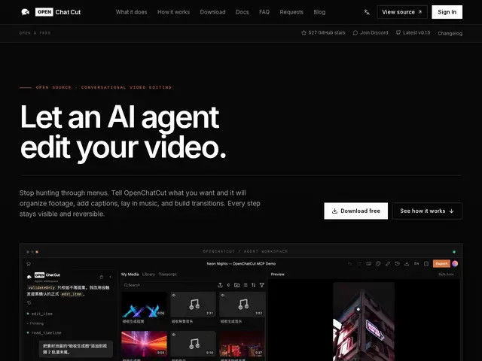Click the link-shaped icon in the demo toolbar
Screen dimensions: 482x361
pos(388,264)
